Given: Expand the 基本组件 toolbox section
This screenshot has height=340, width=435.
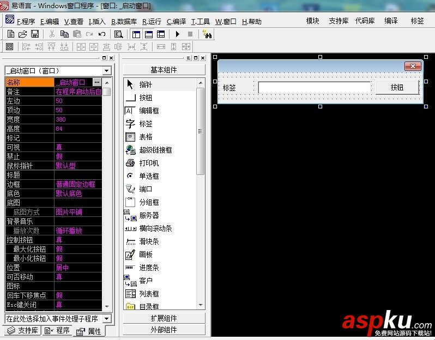Looking at the screenshot, I should 164,70.
